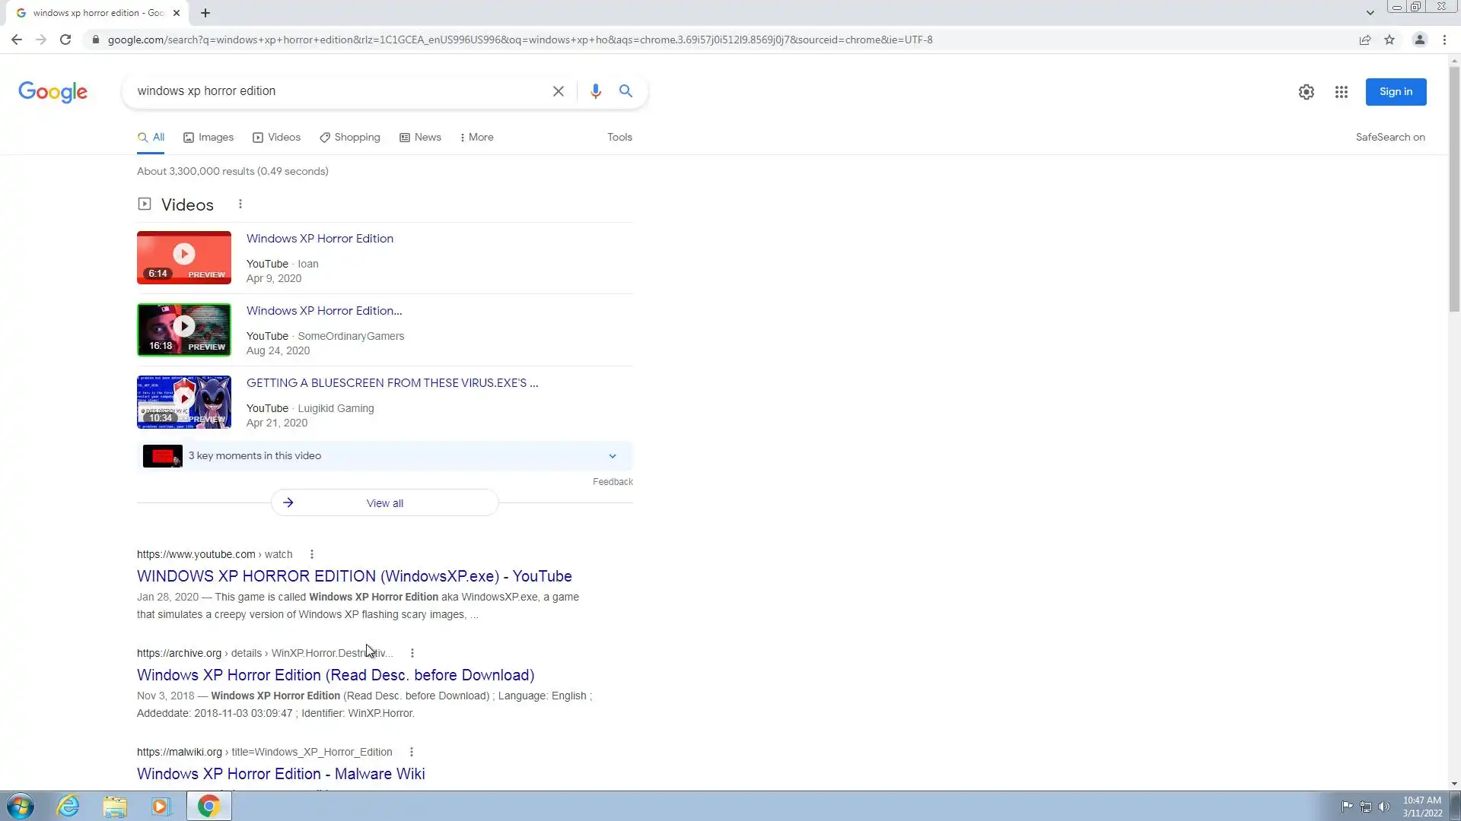Open Chrome tab search dropdown arrow
The image size is (1461, 821).
click(x=1370, y=13)
